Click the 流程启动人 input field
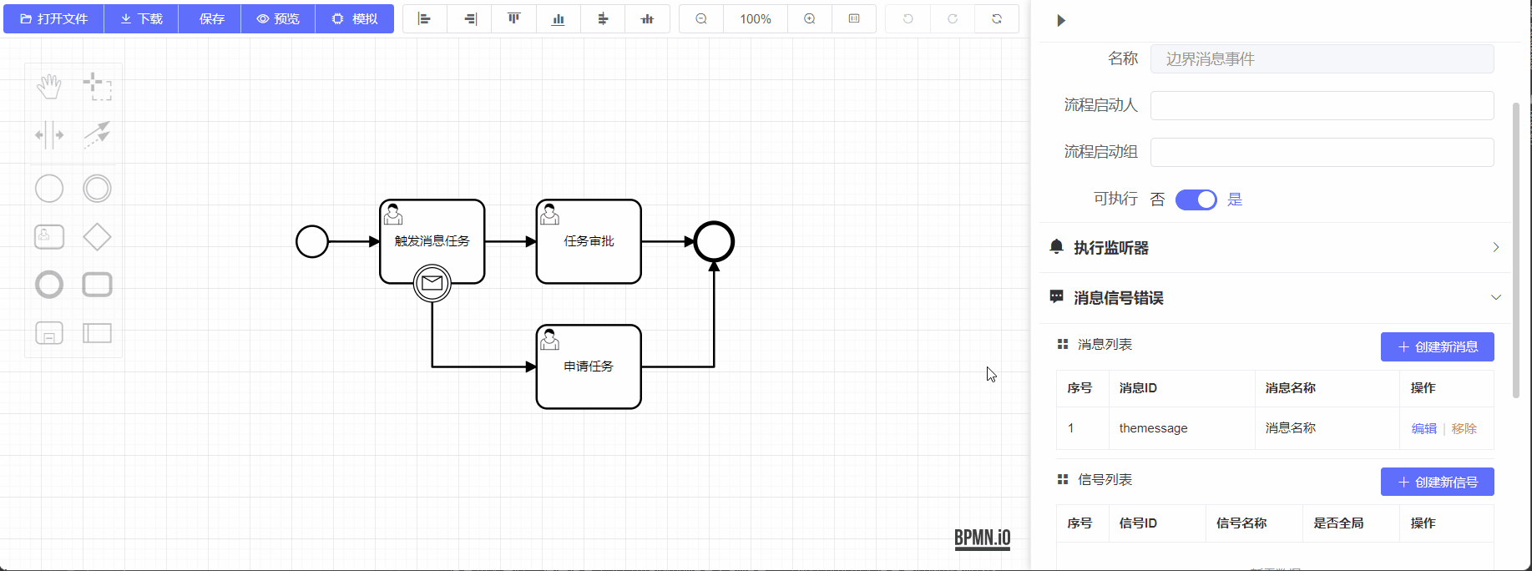Screen dimensions: 1532x571 click(1322, 106)
